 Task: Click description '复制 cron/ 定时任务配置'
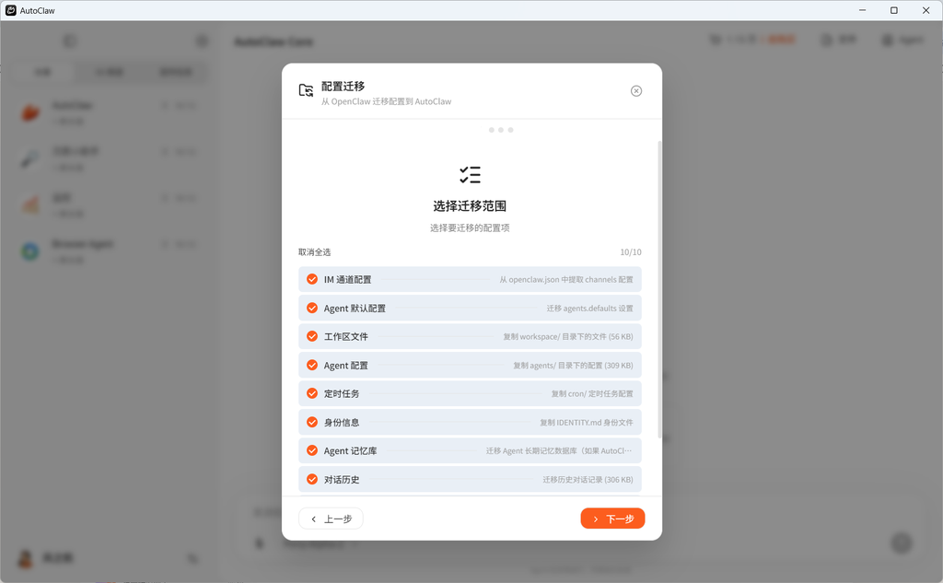click(592, 394)
